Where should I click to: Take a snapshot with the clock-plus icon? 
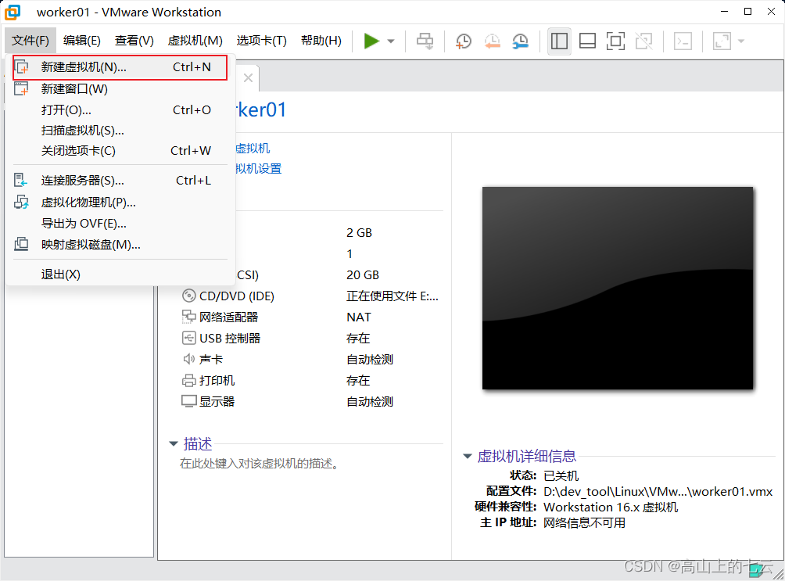464,41
